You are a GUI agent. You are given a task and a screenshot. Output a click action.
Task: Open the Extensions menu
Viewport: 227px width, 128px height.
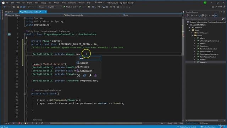[x=72, y=3]
